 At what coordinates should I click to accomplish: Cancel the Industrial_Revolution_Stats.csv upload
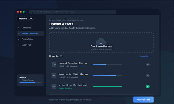148,64
